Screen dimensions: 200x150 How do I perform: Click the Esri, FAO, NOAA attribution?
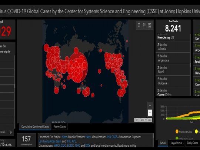[x=143, y=120]
